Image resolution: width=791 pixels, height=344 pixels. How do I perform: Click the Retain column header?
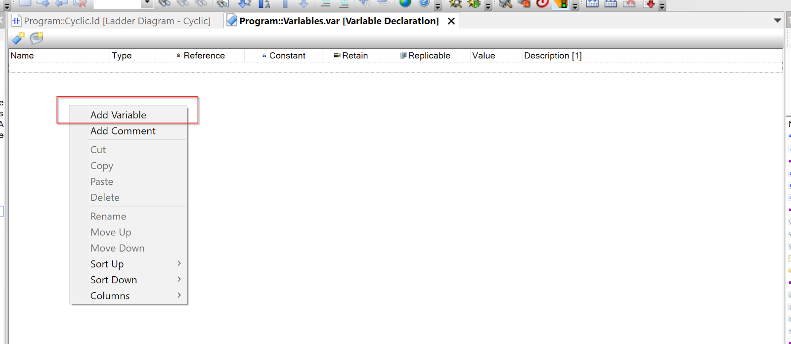pos(351,55)
